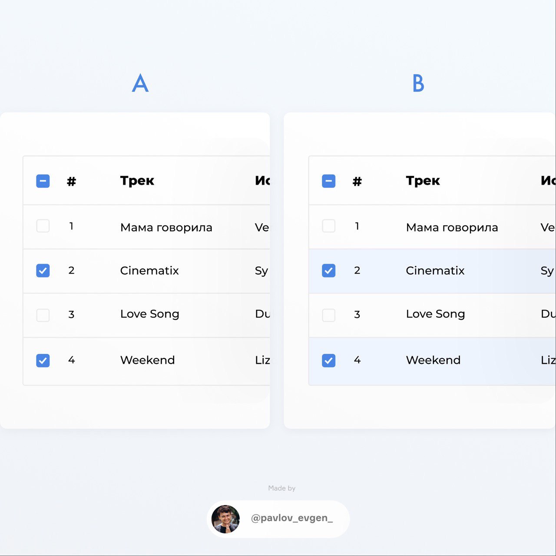Click the large letter A label

(x=140, y=83)
